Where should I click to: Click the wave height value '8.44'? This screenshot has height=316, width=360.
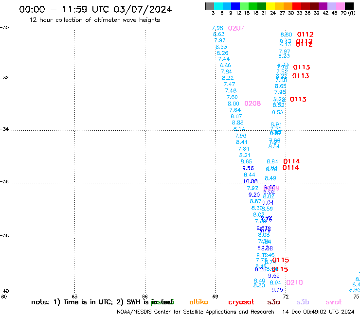(250, 175)
